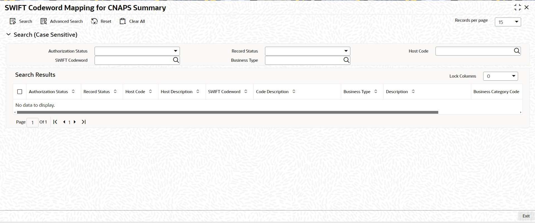Sort by Code Description column
The width and height of the screenshot is (535, 223).
294,91
